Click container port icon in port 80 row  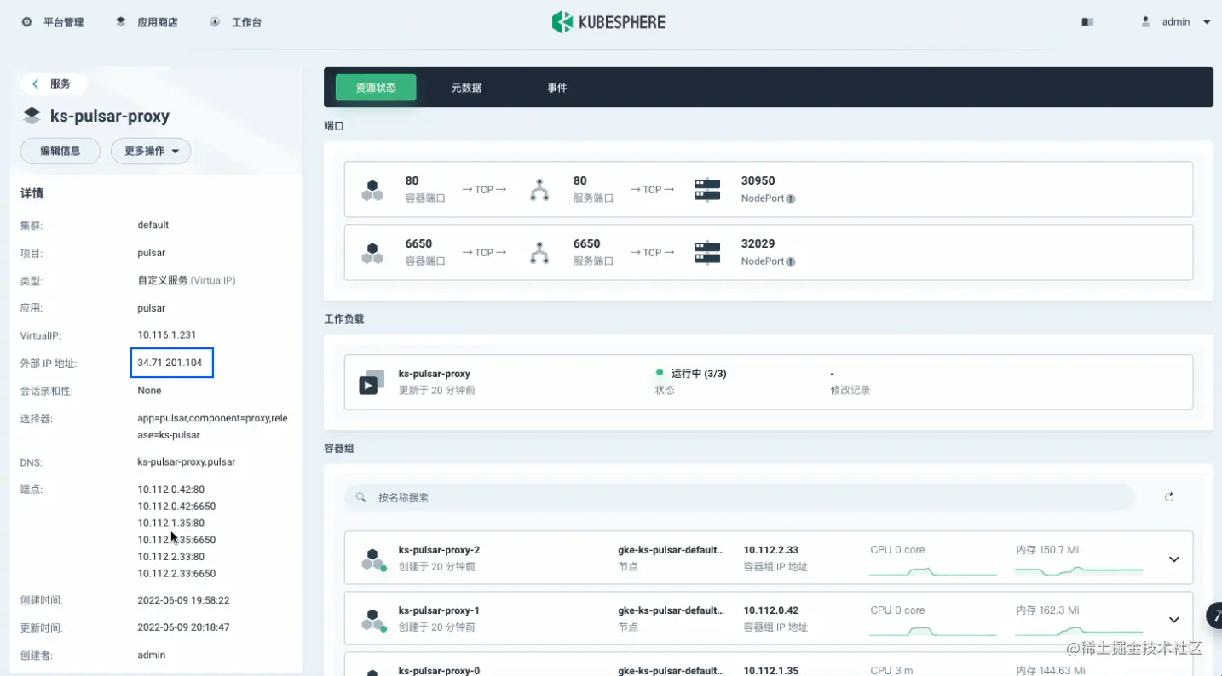pos(372,190)
